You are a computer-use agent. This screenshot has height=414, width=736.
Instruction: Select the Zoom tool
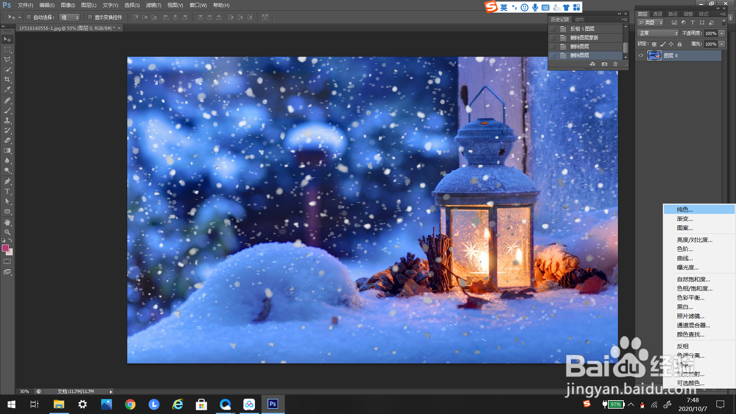7,232
